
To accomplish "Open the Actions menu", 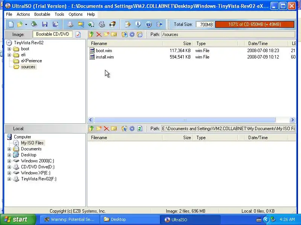I will pyautogui.click(x=23, y=14).
